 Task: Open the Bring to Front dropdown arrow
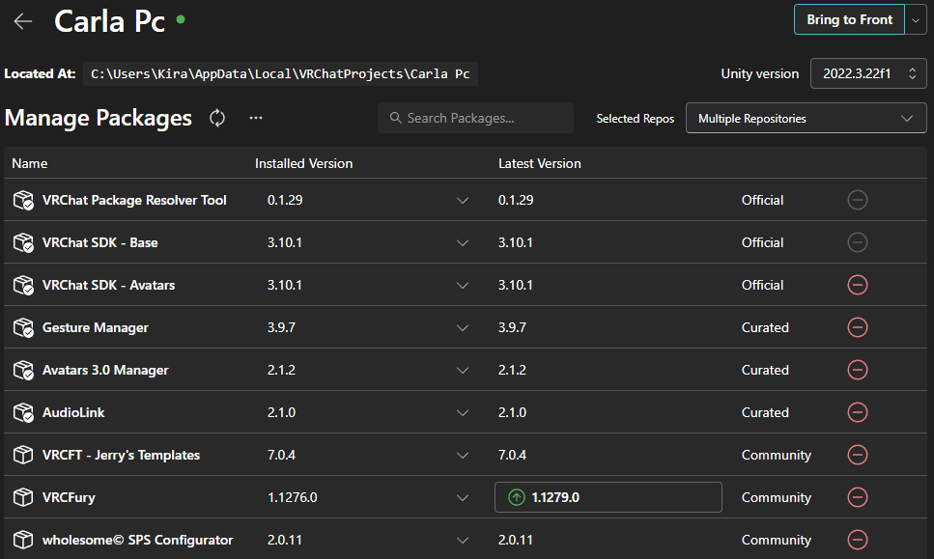pos(916,19)
